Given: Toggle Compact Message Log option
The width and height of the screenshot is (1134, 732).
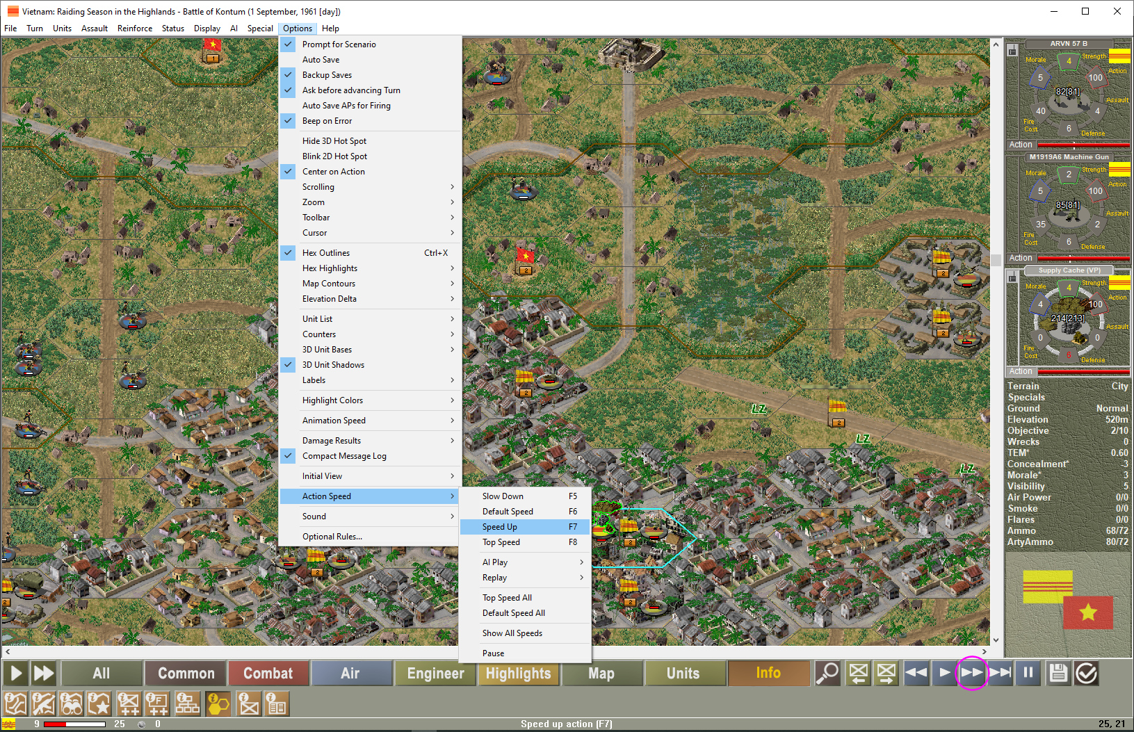Looking at the screenshot, I should (x=370, y=456).
